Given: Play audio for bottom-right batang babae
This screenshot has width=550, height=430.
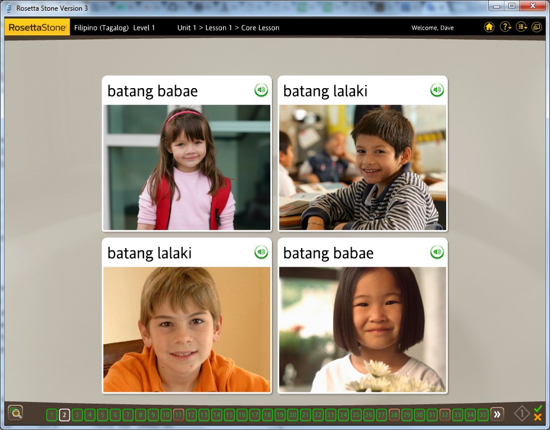Looking at the screenshot, I should tap(437, 252).
